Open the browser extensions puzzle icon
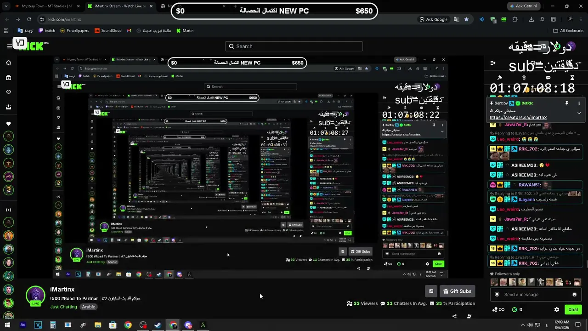 pyautogui.click(x=515, y=19)
